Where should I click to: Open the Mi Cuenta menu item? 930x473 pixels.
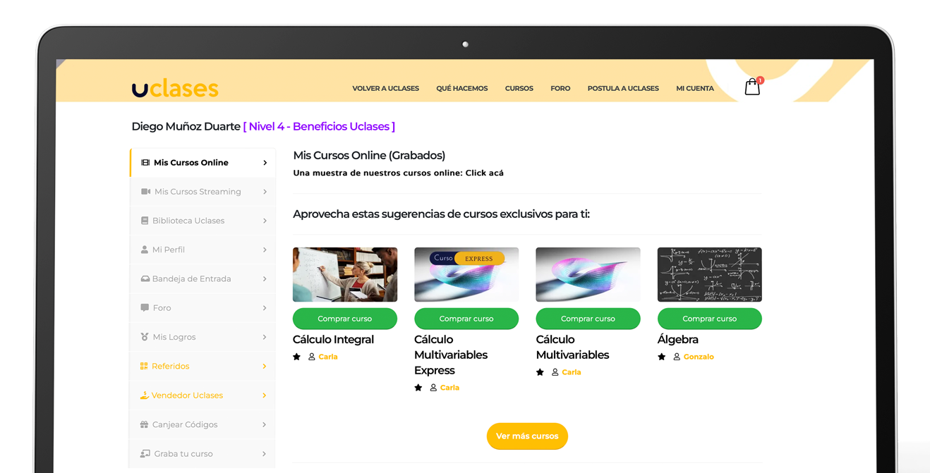(x=695, y=89)
